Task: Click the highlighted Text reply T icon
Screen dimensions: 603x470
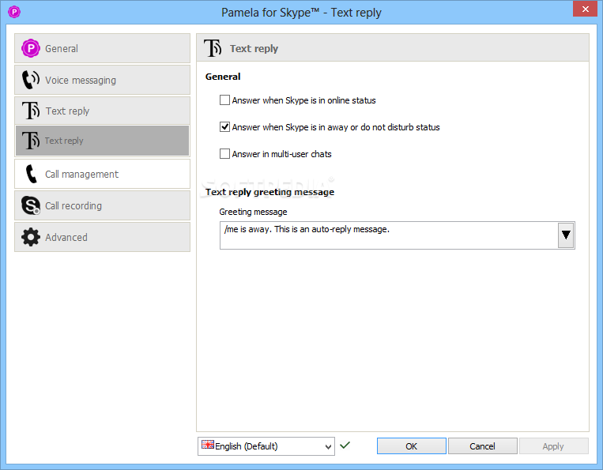Action: pyautogui.click(x=31, y=141)
